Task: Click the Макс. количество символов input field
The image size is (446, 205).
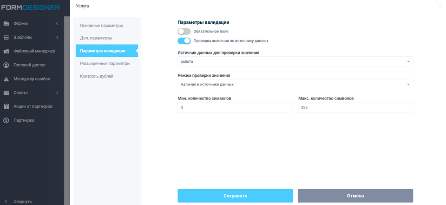Action: pyautogui.click(x=355, y=107)
